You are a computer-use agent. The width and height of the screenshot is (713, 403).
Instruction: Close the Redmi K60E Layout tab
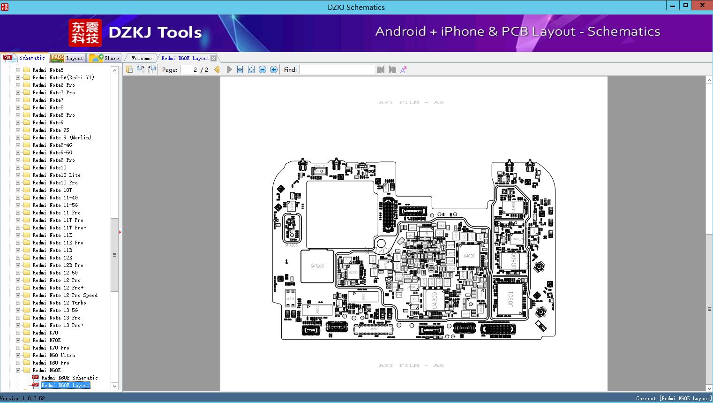click(x=214, y=59)
